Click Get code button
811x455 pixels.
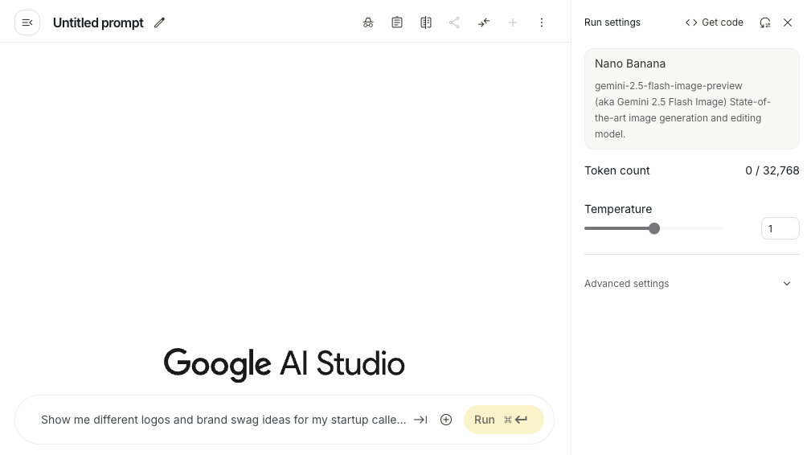tap(715, 23)
